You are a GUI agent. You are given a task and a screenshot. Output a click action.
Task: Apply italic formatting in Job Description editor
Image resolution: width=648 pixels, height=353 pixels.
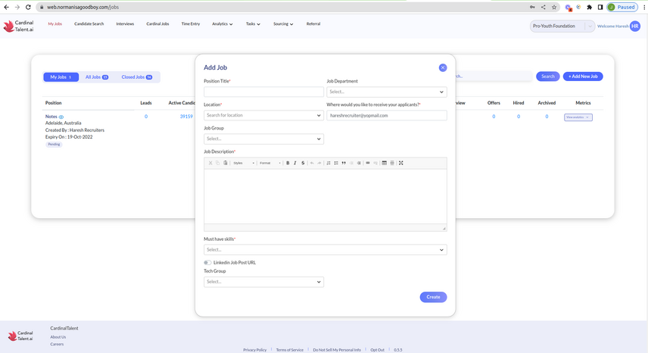tap(295, 163)
